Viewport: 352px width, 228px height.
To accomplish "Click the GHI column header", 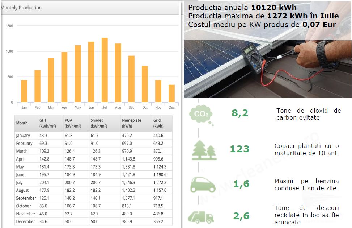I will (47, 123).
